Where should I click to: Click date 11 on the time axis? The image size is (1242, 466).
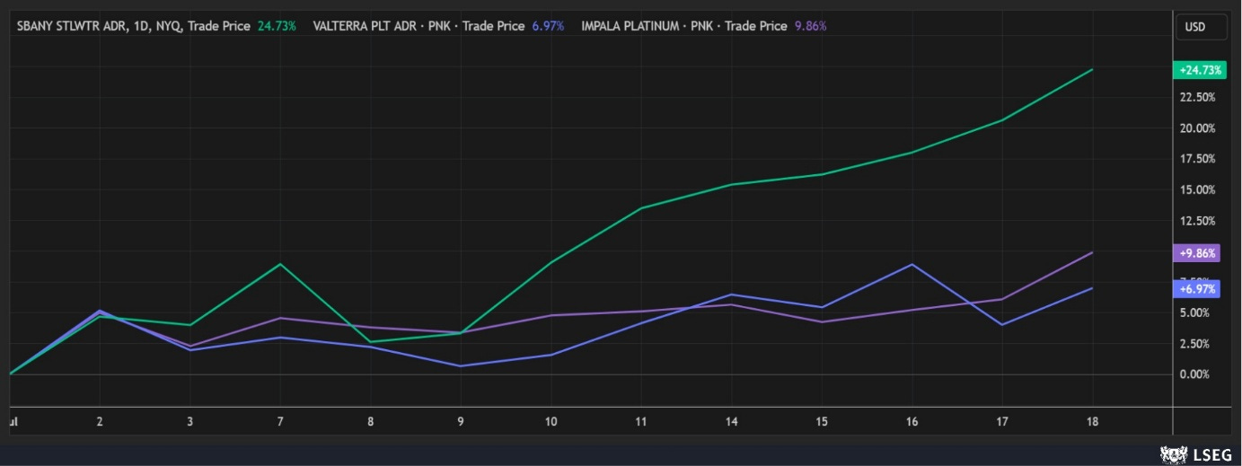click(x=641, y=421)
